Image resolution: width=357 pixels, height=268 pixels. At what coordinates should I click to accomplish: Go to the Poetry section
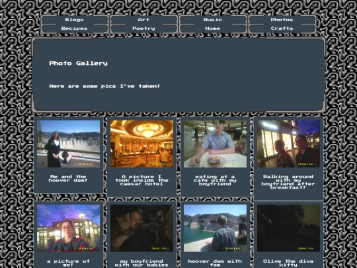point(143,28)
